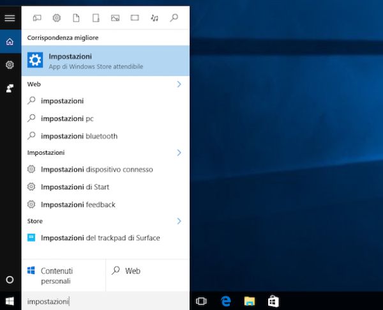
Task: Filter search results by documents icon
Action: [x=76, y=18]
